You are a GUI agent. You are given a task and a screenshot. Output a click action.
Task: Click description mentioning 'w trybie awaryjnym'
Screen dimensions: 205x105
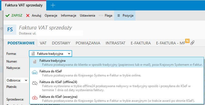118,101
